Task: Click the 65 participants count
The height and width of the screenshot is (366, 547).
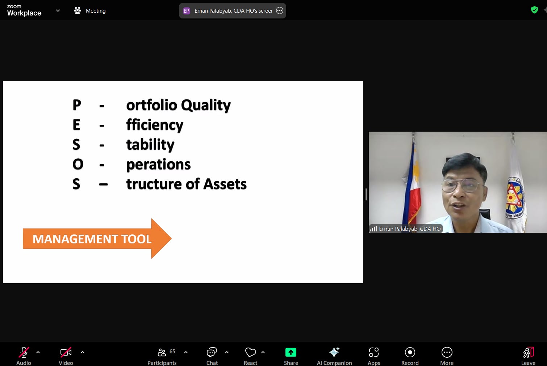Action: 172,352
